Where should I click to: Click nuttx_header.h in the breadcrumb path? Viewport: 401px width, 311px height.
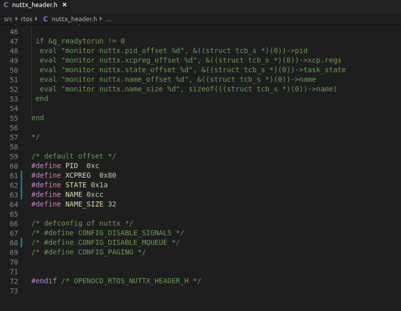coord(75,19)
